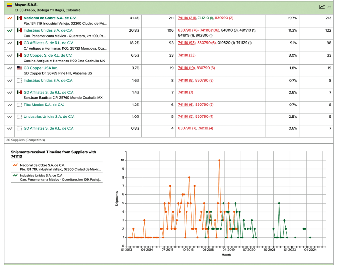This screenshot has width=337, height=265.
Task: Toggle chart line for Undustrias Unidas row
Action: (10, 117)
